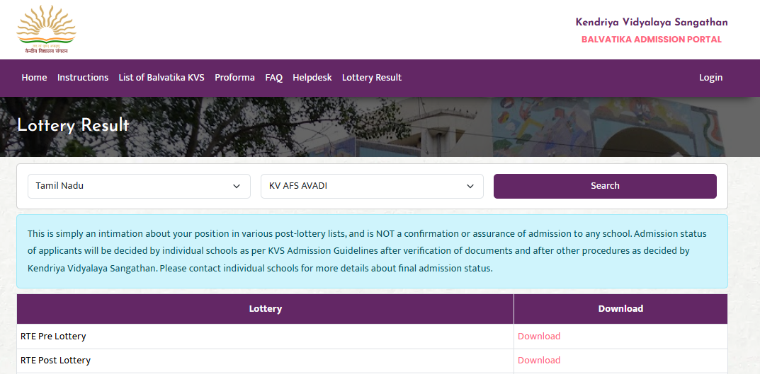Open List of Balvatika KVS

[x=161, y=77]
